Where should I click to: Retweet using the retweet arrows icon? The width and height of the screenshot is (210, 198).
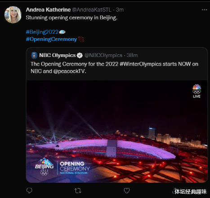tap(78, 191)
